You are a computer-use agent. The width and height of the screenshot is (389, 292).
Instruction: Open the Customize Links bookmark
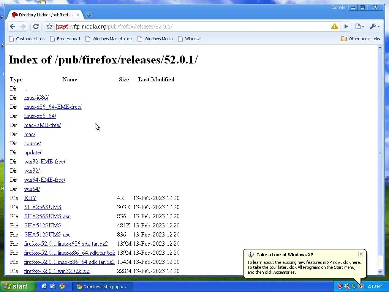[27, 39]
